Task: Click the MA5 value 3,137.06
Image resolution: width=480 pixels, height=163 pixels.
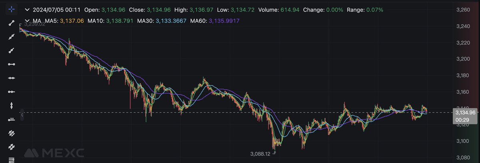Action: click(72, 20)
